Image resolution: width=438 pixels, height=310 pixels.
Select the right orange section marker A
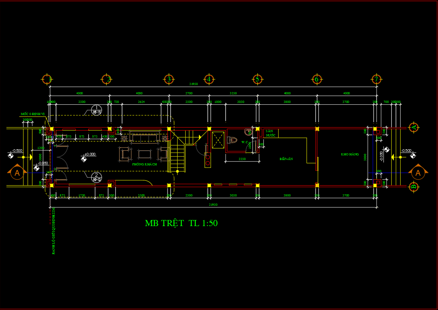point(418,173)
